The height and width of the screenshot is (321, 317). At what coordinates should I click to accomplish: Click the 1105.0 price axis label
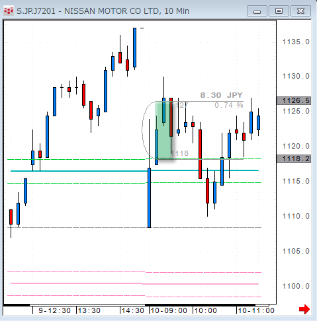tap(296, 251)
